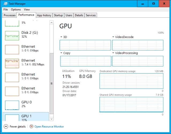This screenshot has height=134, width=171.
Task: Open the 3D graph engine dropdown
Action: [x=61, y=37]
